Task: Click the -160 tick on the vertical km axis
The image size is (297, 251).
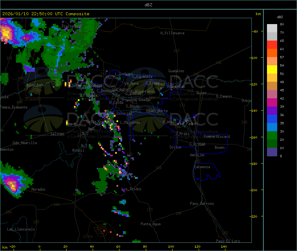Action: click(254, 137)
